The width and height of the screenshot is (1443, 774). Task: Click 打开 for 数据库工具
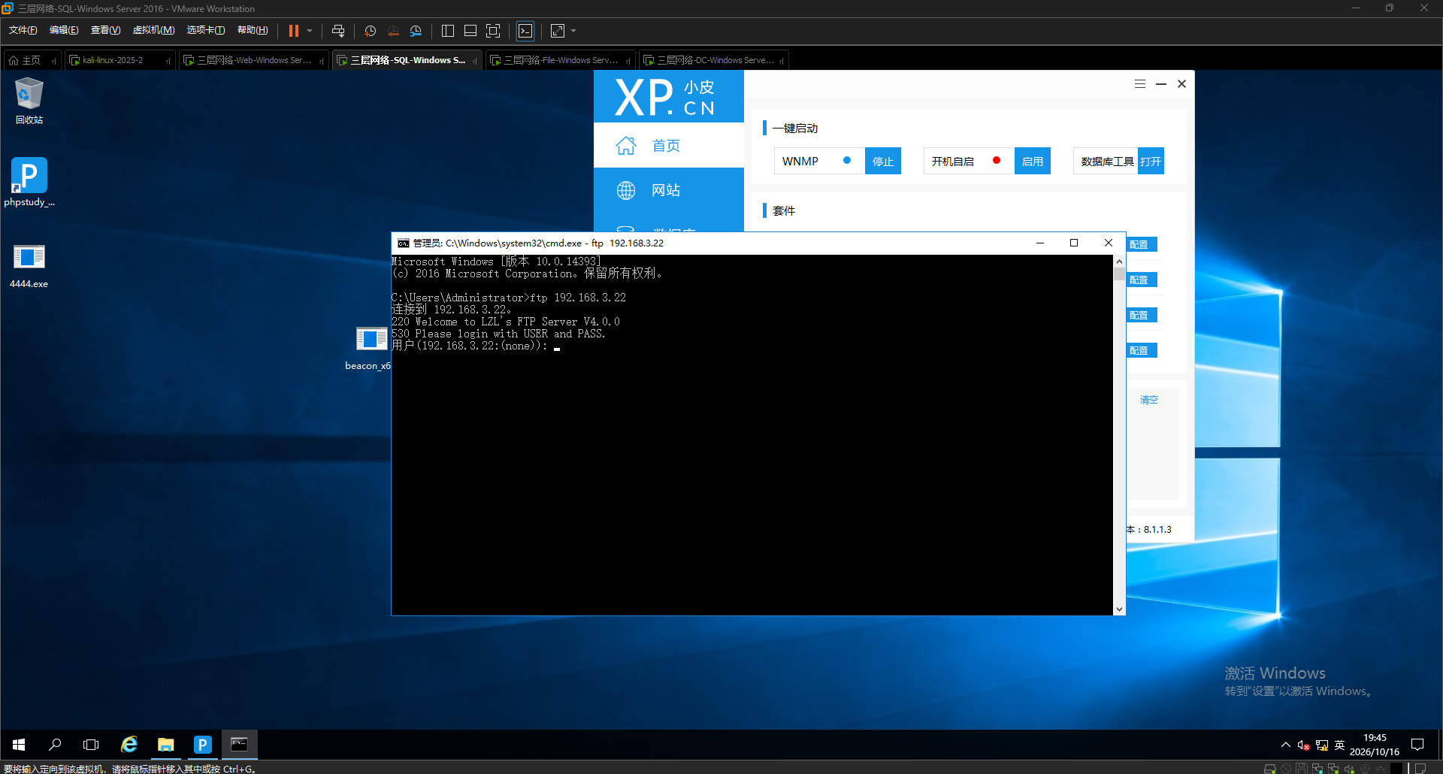coord(1151,162)
